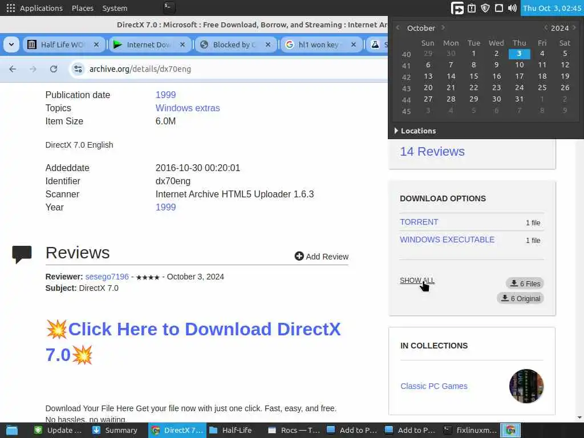Expand the Locations section
The width and height of the screenshot is (584, 438).
(x=415, y=131)
